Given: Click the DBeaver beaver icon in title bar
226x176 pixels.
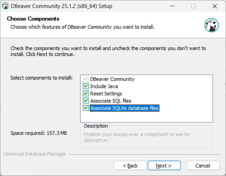Looking at the screenshot, I should [5, 6].
